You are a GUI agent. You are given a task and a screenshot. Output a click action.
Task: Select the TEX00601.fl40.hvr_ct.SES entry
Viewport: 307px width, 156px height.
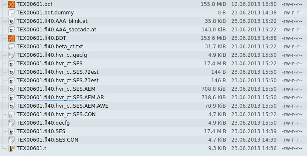[x=49, y=64]
